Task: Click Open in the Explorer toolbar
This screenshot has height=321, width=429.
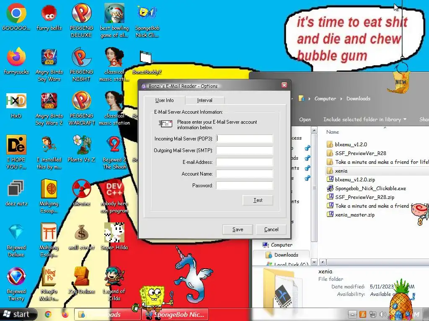Action: coord(305,120)
